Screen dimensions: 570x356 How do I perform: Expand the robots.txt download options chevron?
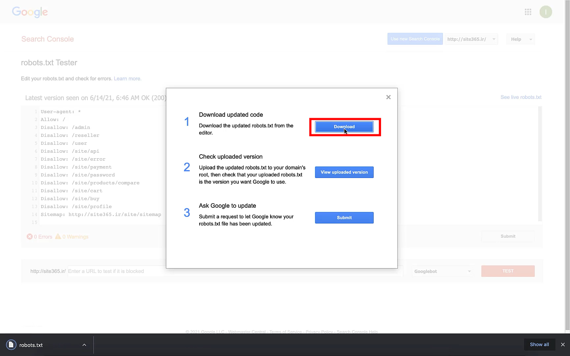coord(84,345)
